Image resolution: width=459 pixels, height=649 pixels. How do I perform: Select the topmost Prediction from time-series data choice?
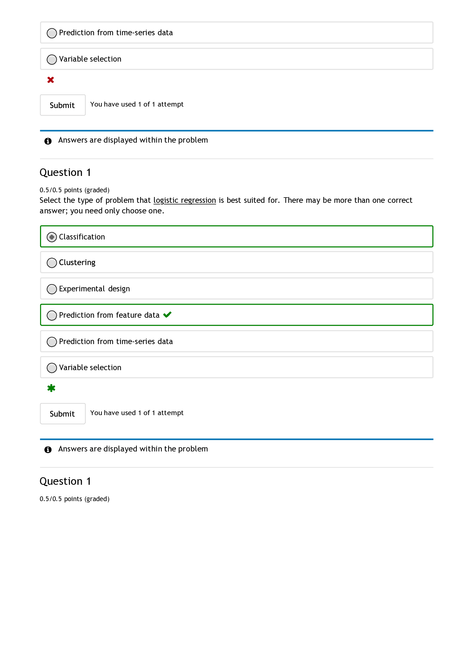[51, 33]
